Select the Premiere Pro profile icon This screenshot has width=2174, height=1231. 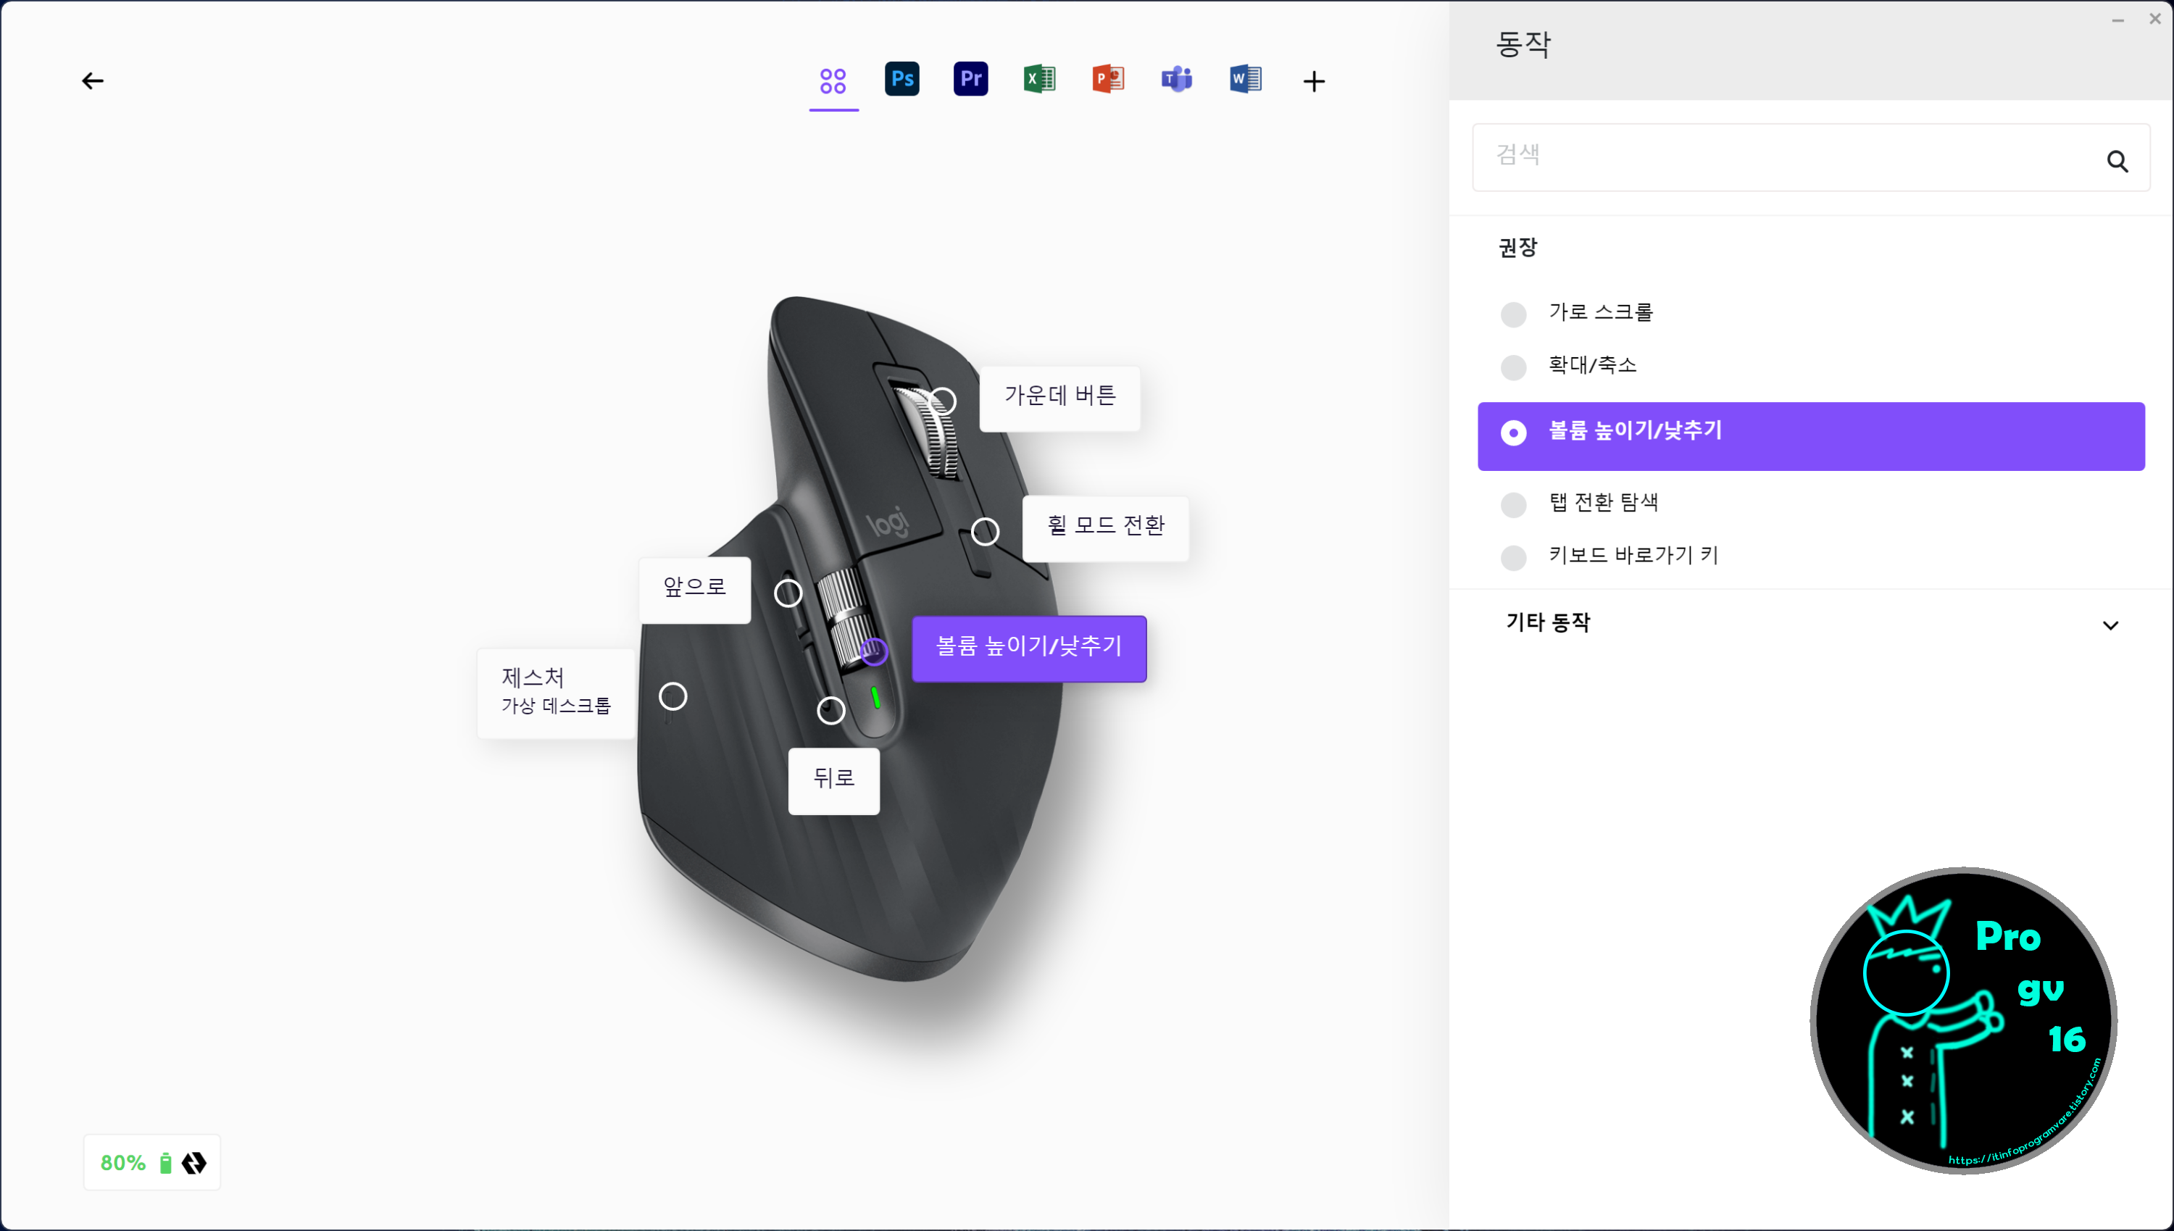click(970, 80)
